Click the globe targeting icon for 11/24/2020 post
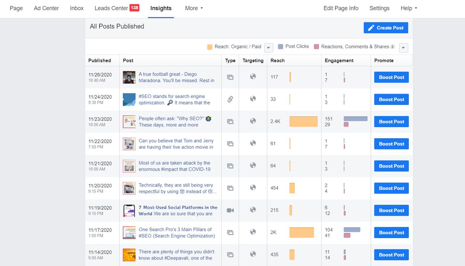 click(253, 99)
